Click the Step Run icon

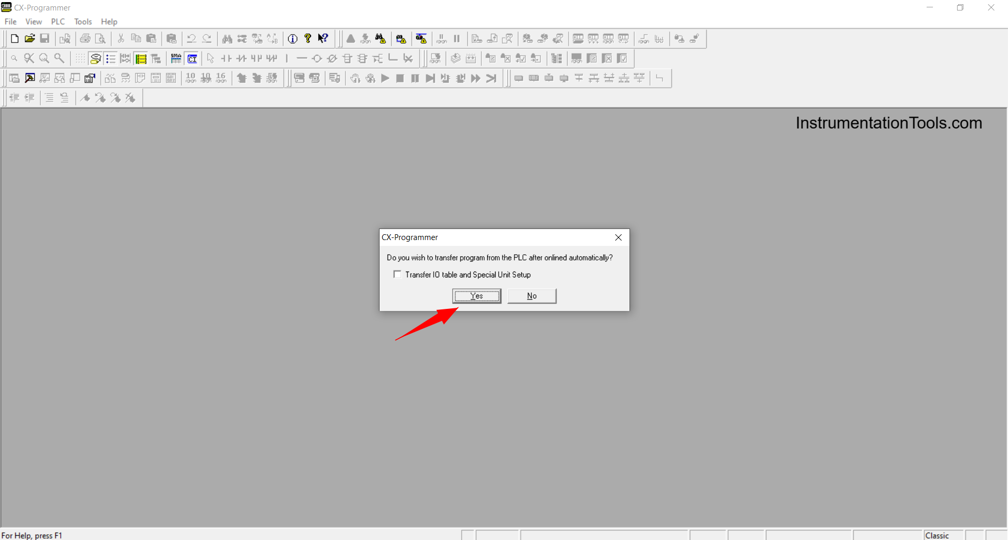430,78
